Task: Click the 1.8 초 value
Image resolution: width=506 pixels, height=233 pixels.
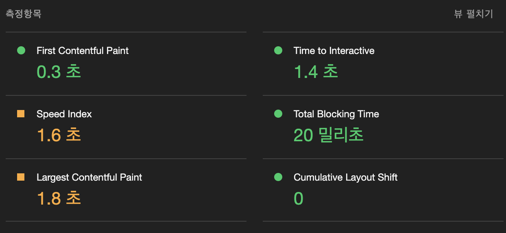Action: 59,198
